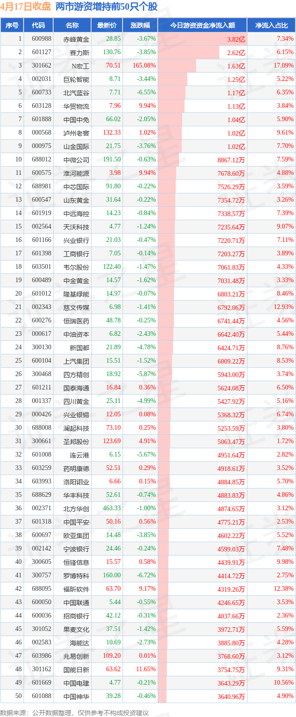The height and width of the screenshot is (717, 296).
Task: Click the 165.08% change value
Action: pyautogui.click(x=144, y=66)
